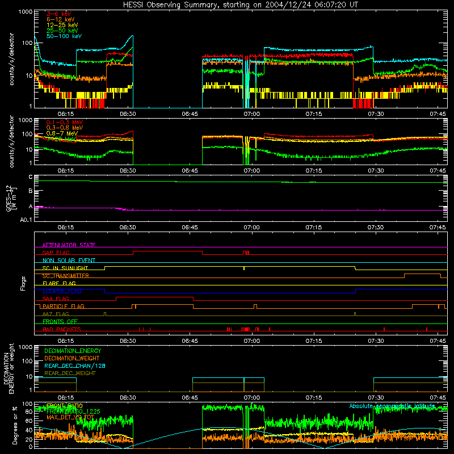
Task: Click the C class tick label on GOES plot
Action: [31, 177]
